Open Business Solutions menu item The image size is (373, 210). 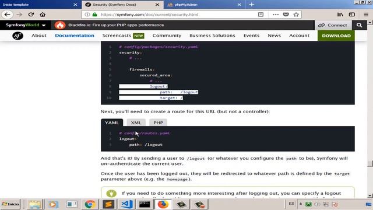tap(212, 36)
